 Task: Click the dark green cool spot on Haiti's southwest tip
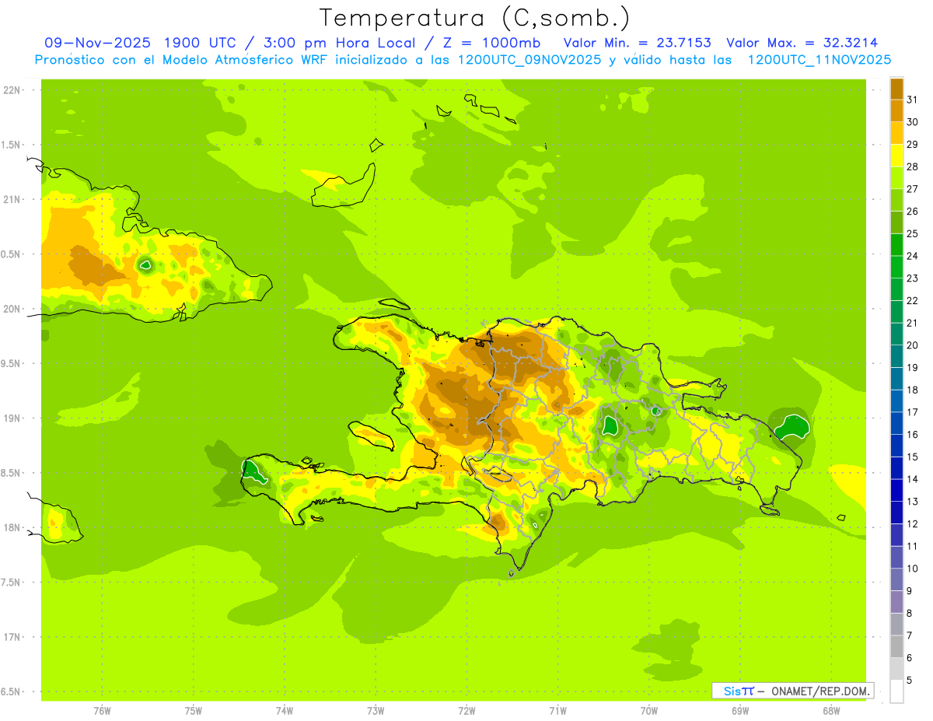click(252, 471)
